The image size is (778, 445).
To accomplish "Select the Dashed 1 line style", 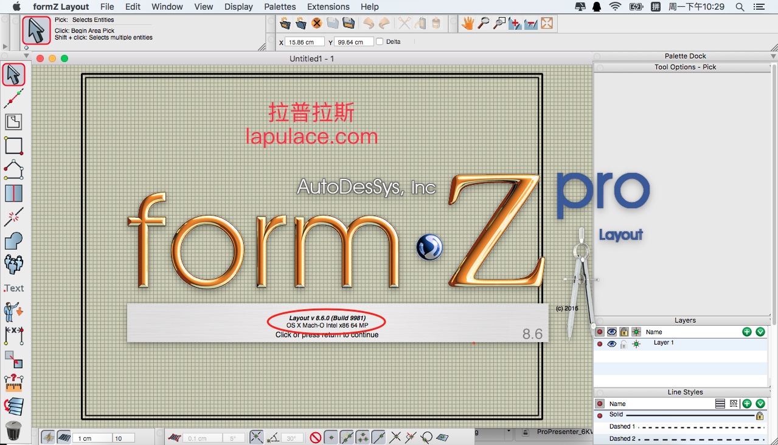I will coord(622,427).
